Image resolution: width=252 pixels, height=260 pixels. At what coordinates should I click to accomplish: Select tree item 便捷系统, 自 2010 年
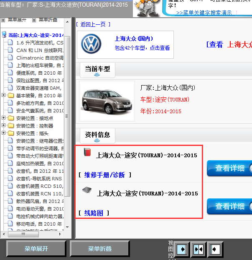pyautogui.click(x=39, y=73)
